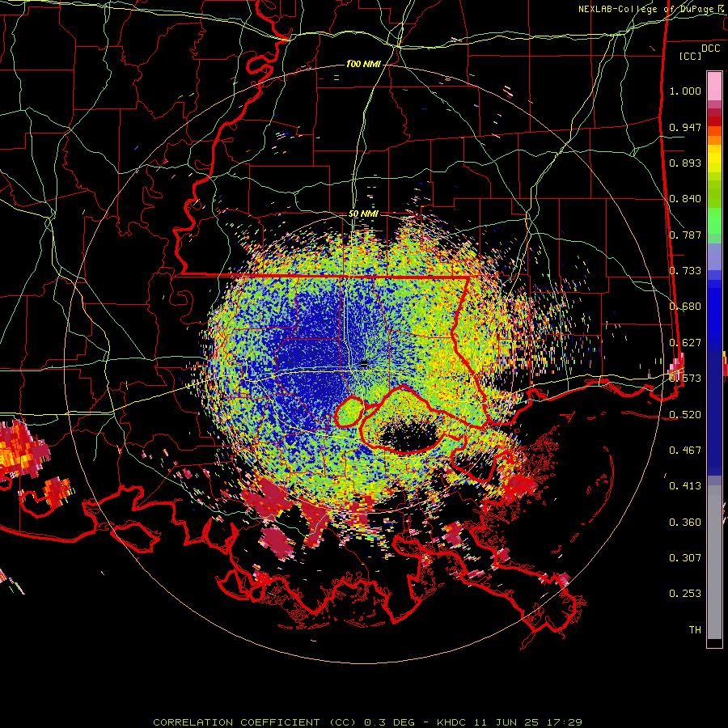The height and width of the screenshot is (728, 728).
Task: Select the 1.000 value on the scale
Action: click(x=685, y=91)
